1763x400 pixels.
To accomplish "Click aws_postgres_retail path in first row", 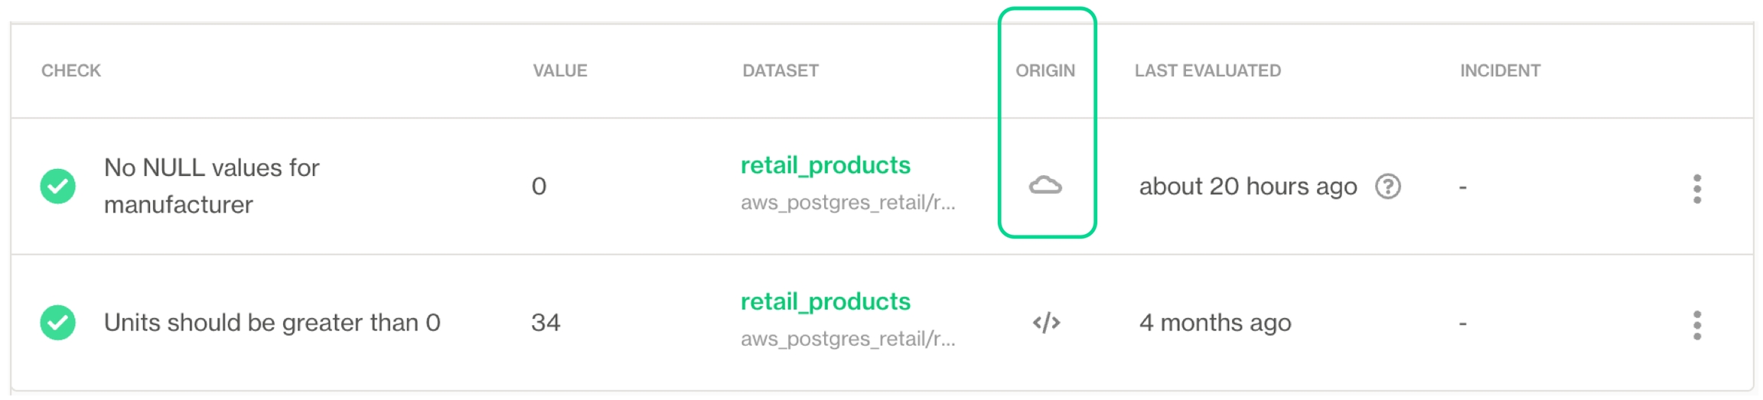I will (848, 203).
